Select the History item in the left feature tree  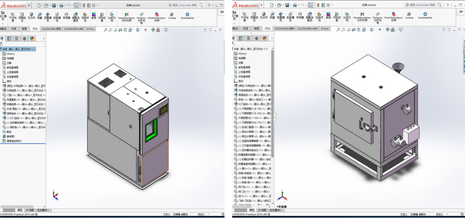coord(9,54)
